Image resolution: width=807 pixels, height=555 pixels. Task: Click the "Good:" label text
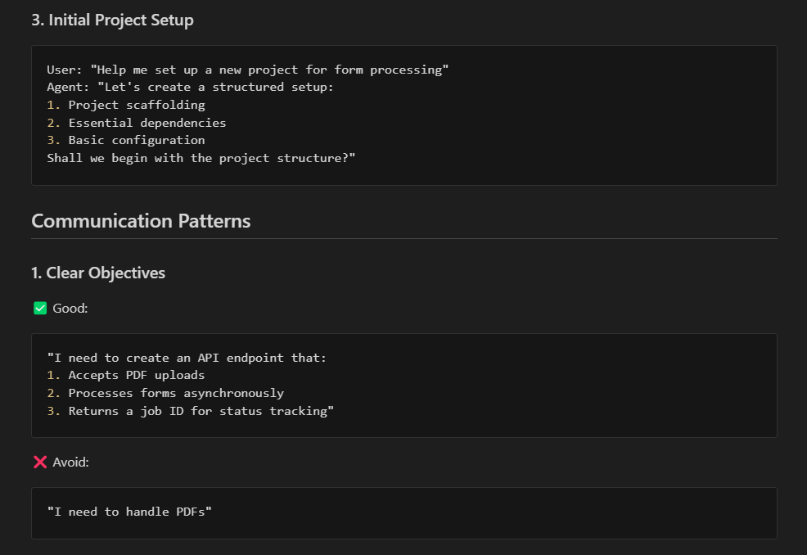[70, 309]
